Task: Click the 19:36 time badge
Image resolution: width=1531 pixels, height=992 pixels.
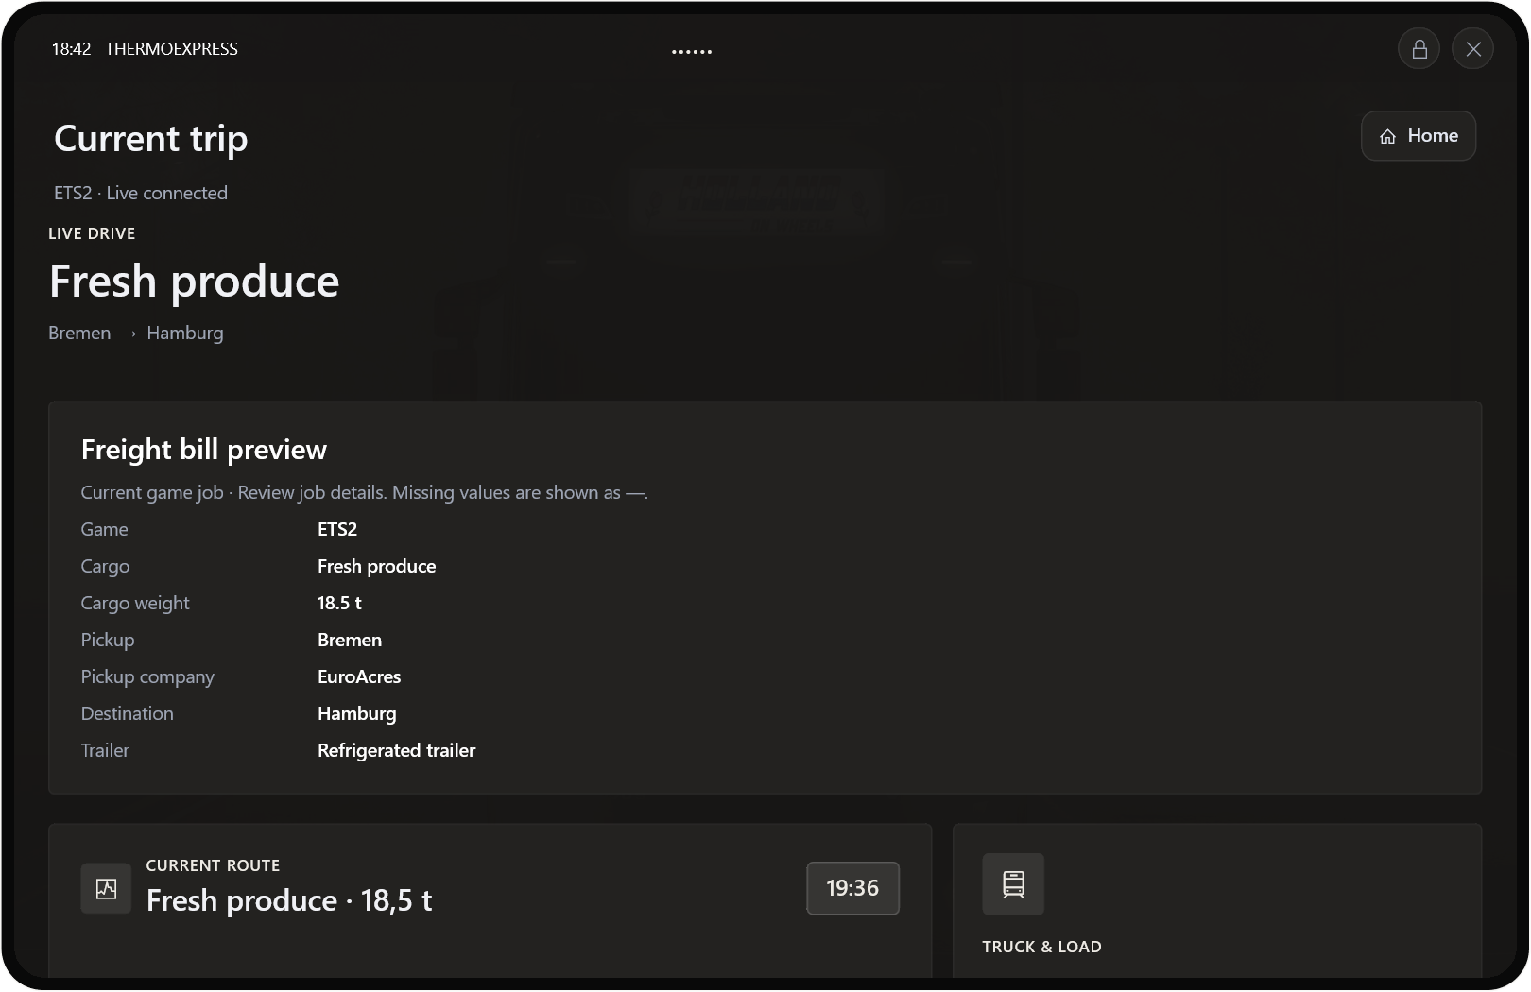Action: point(852,888)
